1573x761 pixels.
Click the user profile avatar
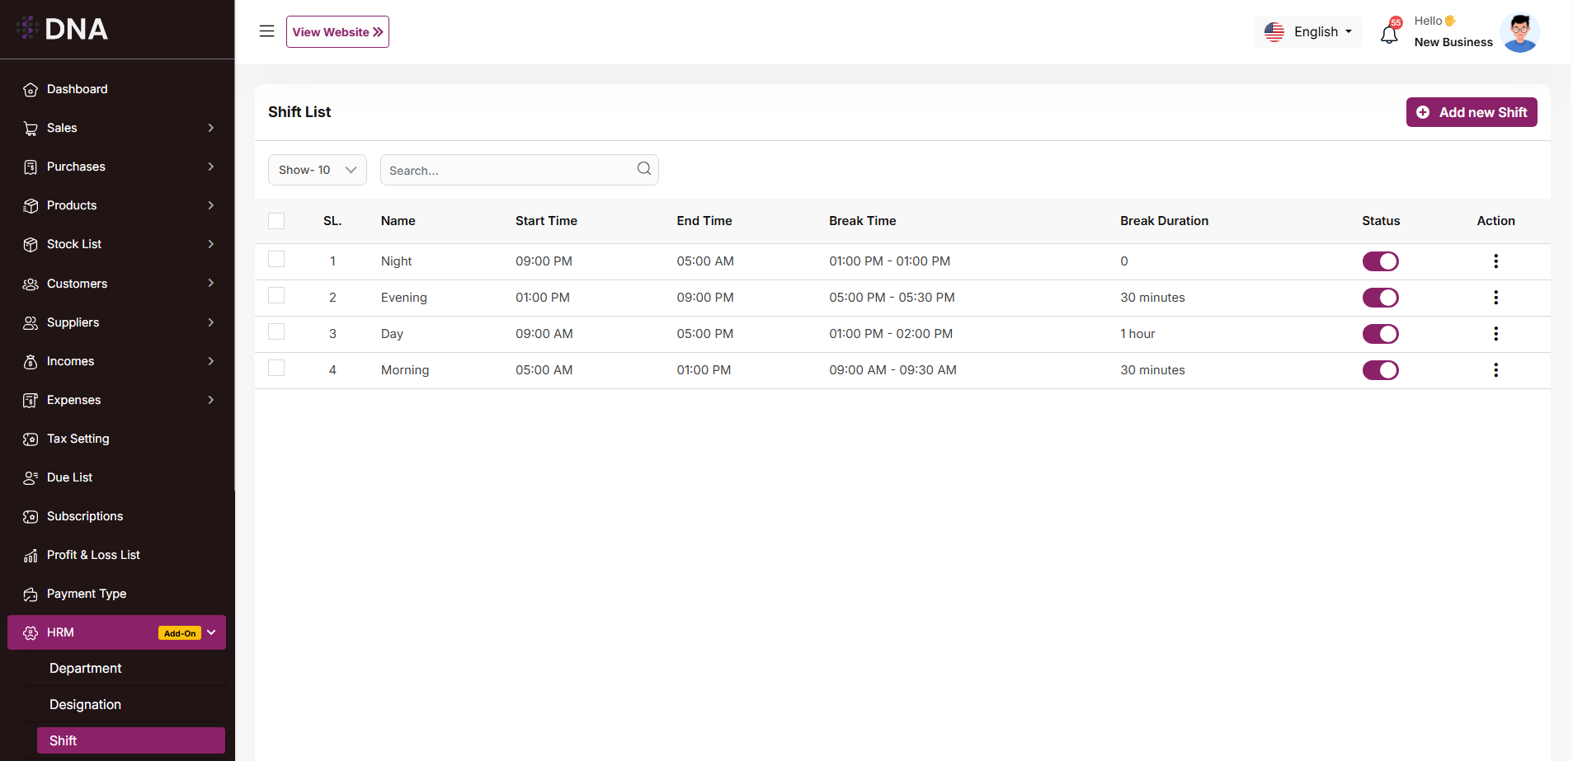click(1519, 32)
